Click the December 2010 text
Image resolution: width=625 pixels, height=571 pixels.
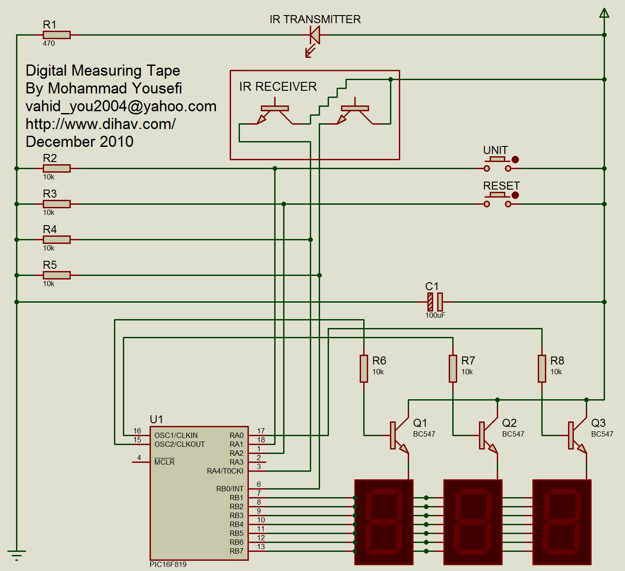click(80, 142)
